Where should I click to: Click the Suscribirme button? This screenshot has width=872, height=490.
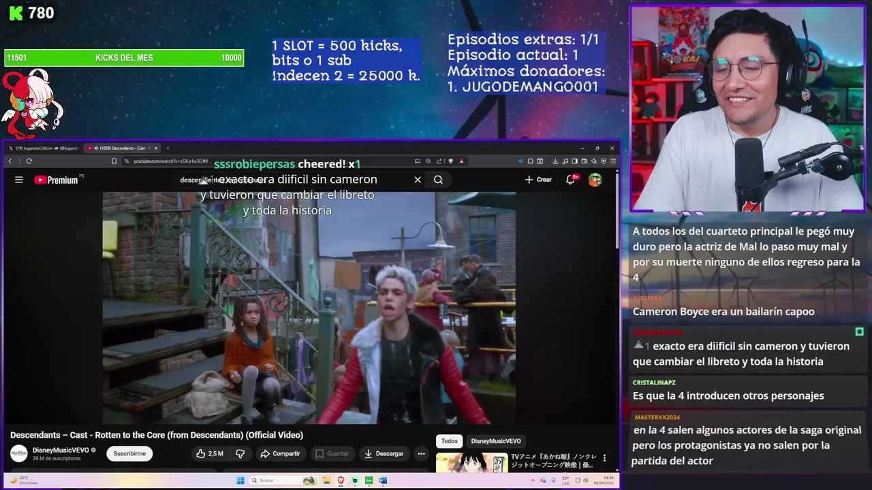(x=129, y=453)
